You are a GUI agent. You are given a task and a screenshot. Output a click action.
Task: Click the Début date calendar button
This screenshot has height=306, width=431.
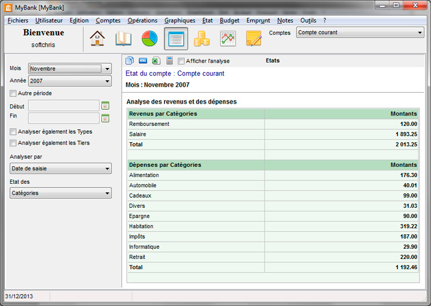(x=105, y=106)
